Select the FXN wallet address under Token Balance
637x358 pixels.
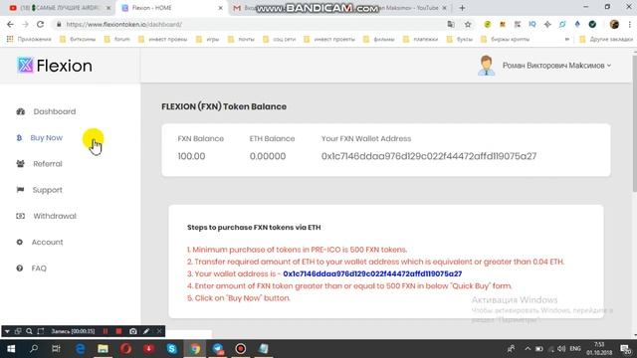click(x=429, y=156)
